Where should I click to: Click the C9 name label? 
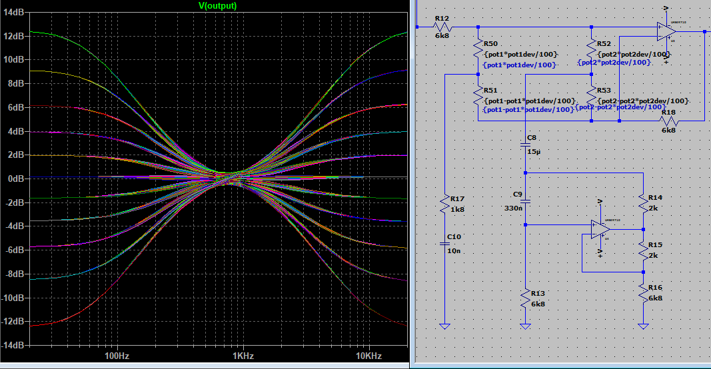518,194
